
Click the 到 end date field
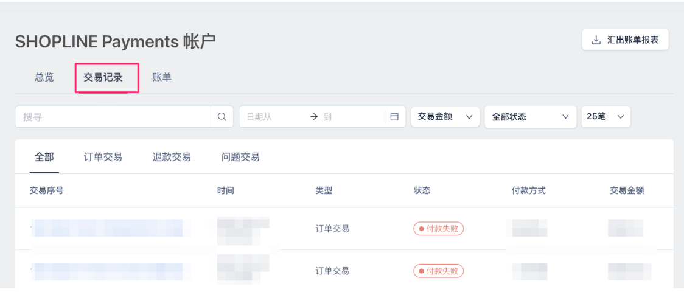351,117
